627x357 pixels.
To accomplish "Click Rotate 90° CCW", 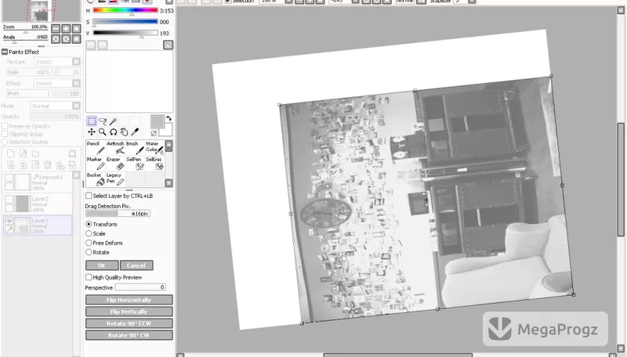I will (x=129, y=323).
